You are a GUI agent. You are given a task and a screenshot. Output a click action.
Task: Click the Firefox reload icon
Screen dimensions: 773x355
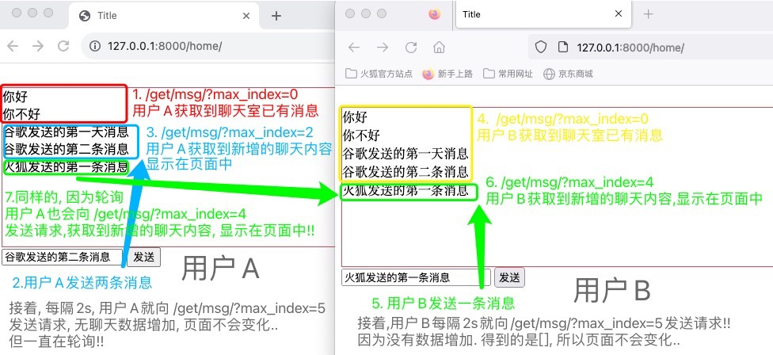coord(410,47)
